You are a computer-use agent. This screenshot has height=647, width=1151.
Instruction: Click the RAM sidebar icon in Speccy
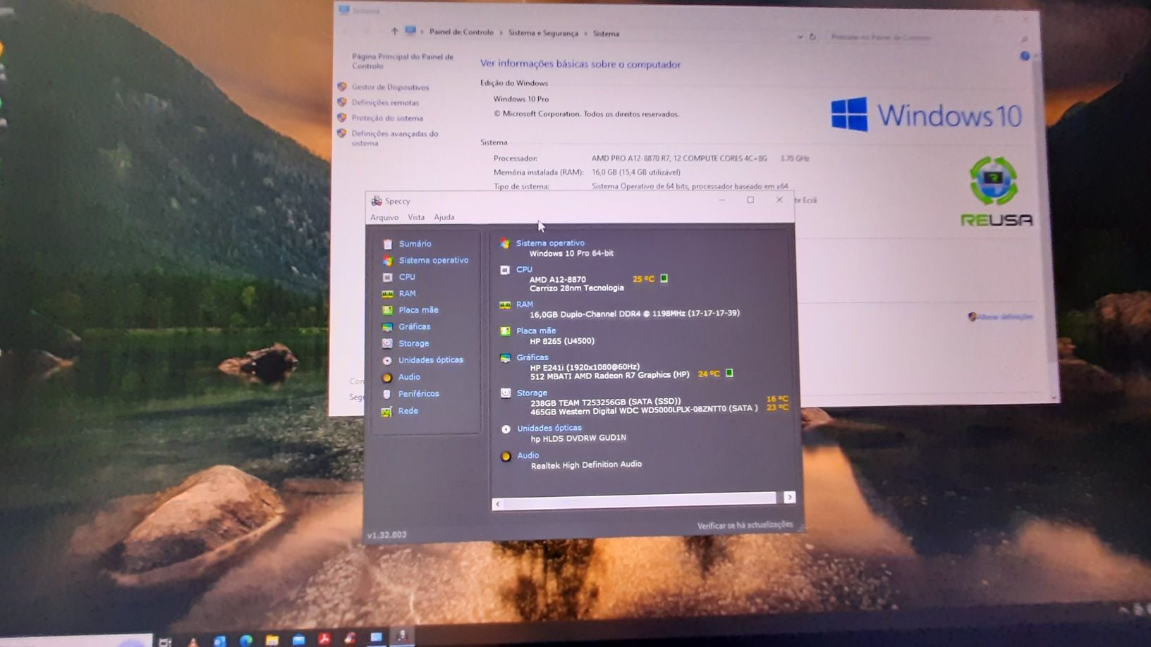point(387,294)
